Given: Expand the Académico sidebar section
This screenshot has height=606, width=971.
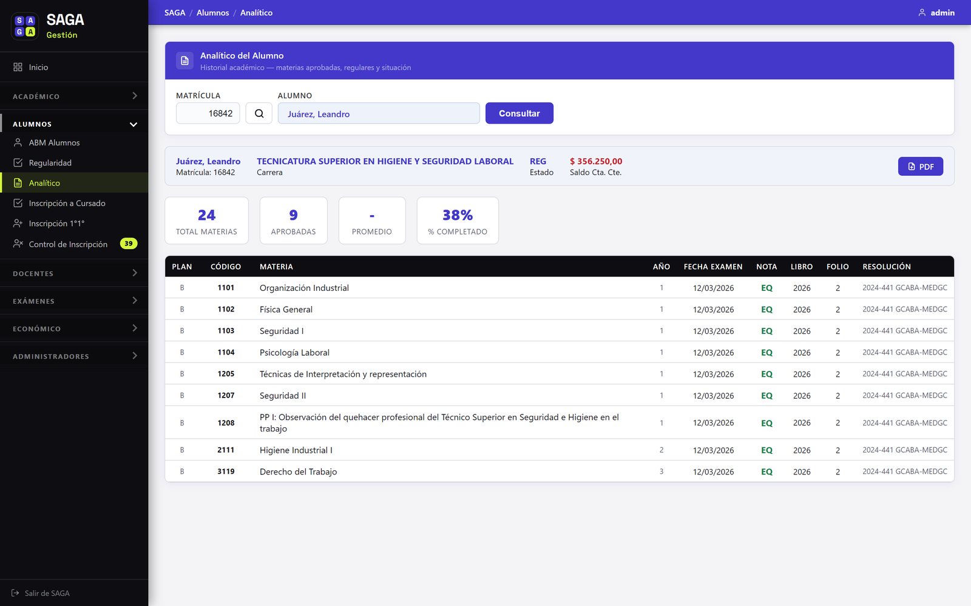Looking at the screenshot, I should [74, 96].
